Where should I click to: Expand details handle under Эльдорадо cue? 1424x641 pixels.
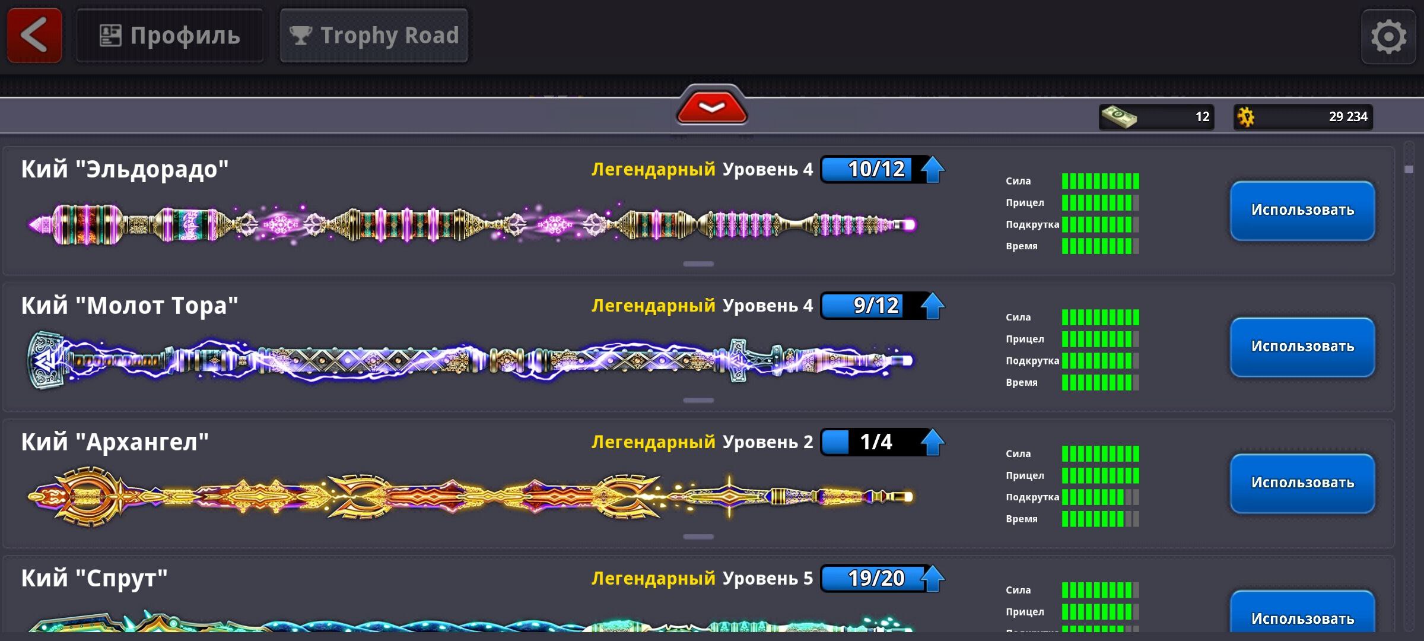click(698, 264)
